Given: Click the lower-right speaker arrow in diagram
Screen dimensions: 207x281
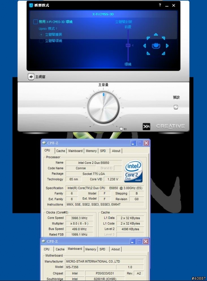Looking at the screenshot, I should pos(163,53).
